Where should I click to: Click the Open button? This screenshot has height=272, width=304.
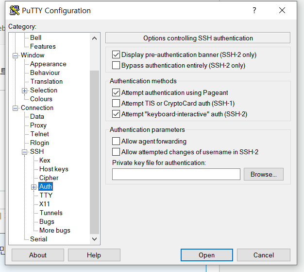tap(207, 255)
